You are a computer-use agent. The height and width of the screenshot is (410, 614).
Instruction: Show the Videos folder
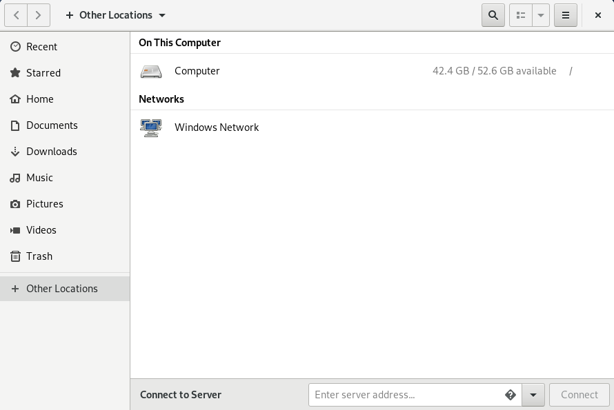(x=41, y=230)
